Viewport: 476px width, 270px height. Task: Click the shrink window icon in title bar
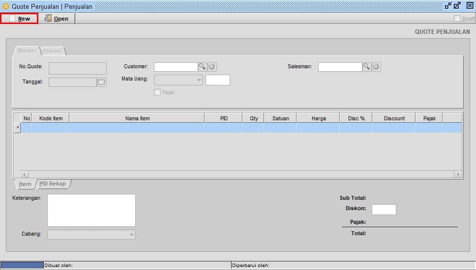448,5
